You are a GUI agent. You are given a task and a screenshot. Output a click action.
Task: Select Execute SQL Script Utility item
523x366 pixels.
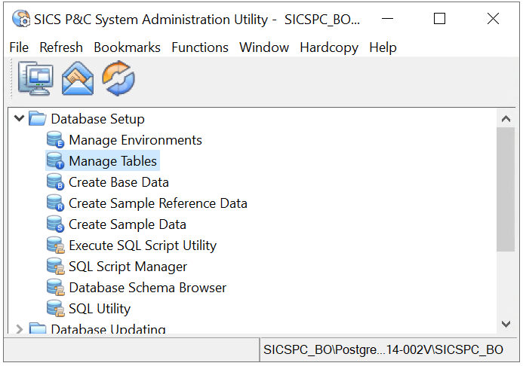coord(142,246)
